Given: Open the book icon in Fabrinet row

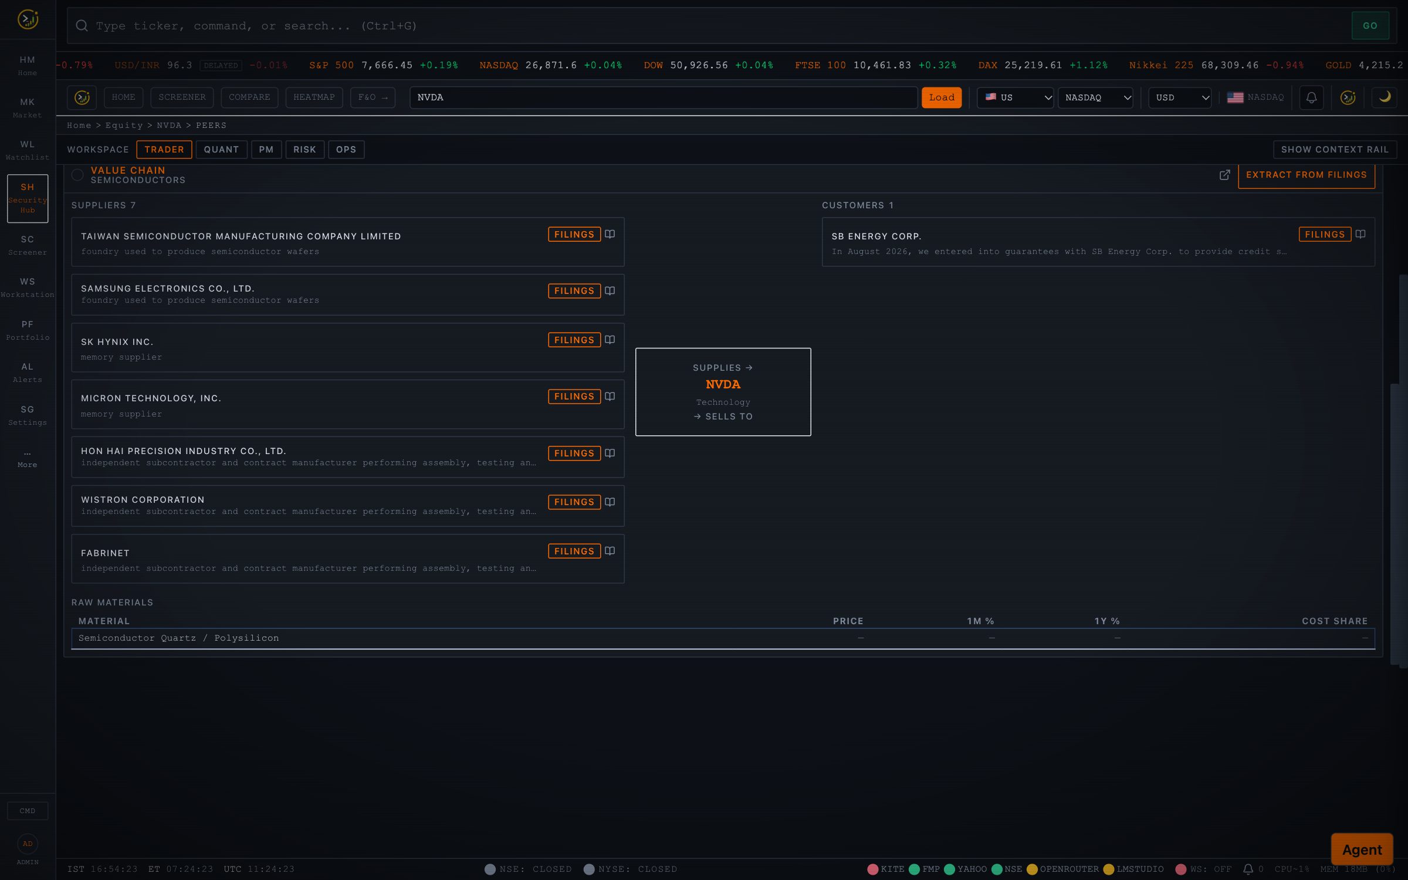Looking at the screenshot, I should click(610, 551).
